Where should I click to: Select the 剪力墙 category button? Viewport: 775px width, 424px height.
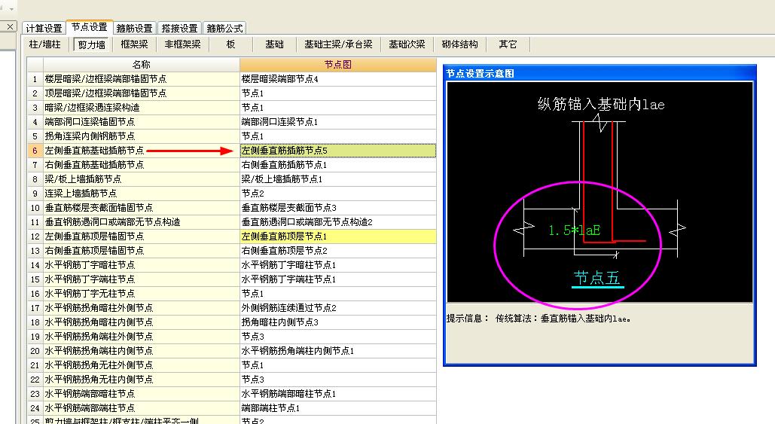[91, 44]
